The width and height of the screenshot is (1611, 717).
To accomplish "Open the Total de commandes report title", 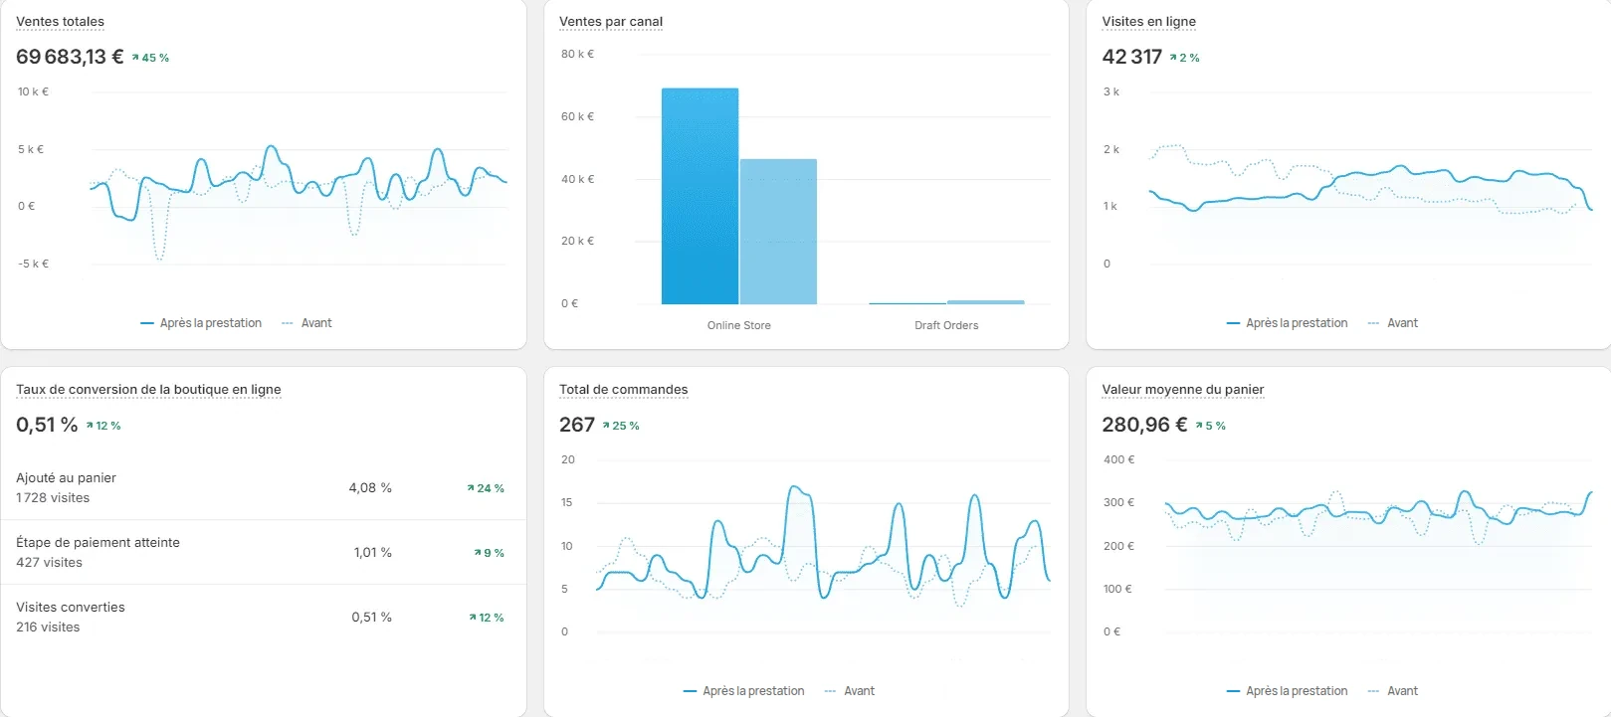I will tap(623, 389).
